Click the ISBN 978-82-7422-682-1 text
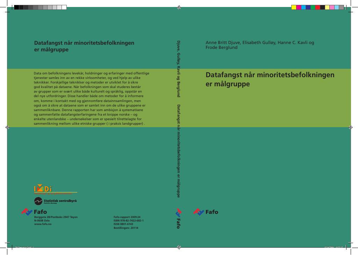The width and height of the screenshot is (358, 255). point(129,220)
